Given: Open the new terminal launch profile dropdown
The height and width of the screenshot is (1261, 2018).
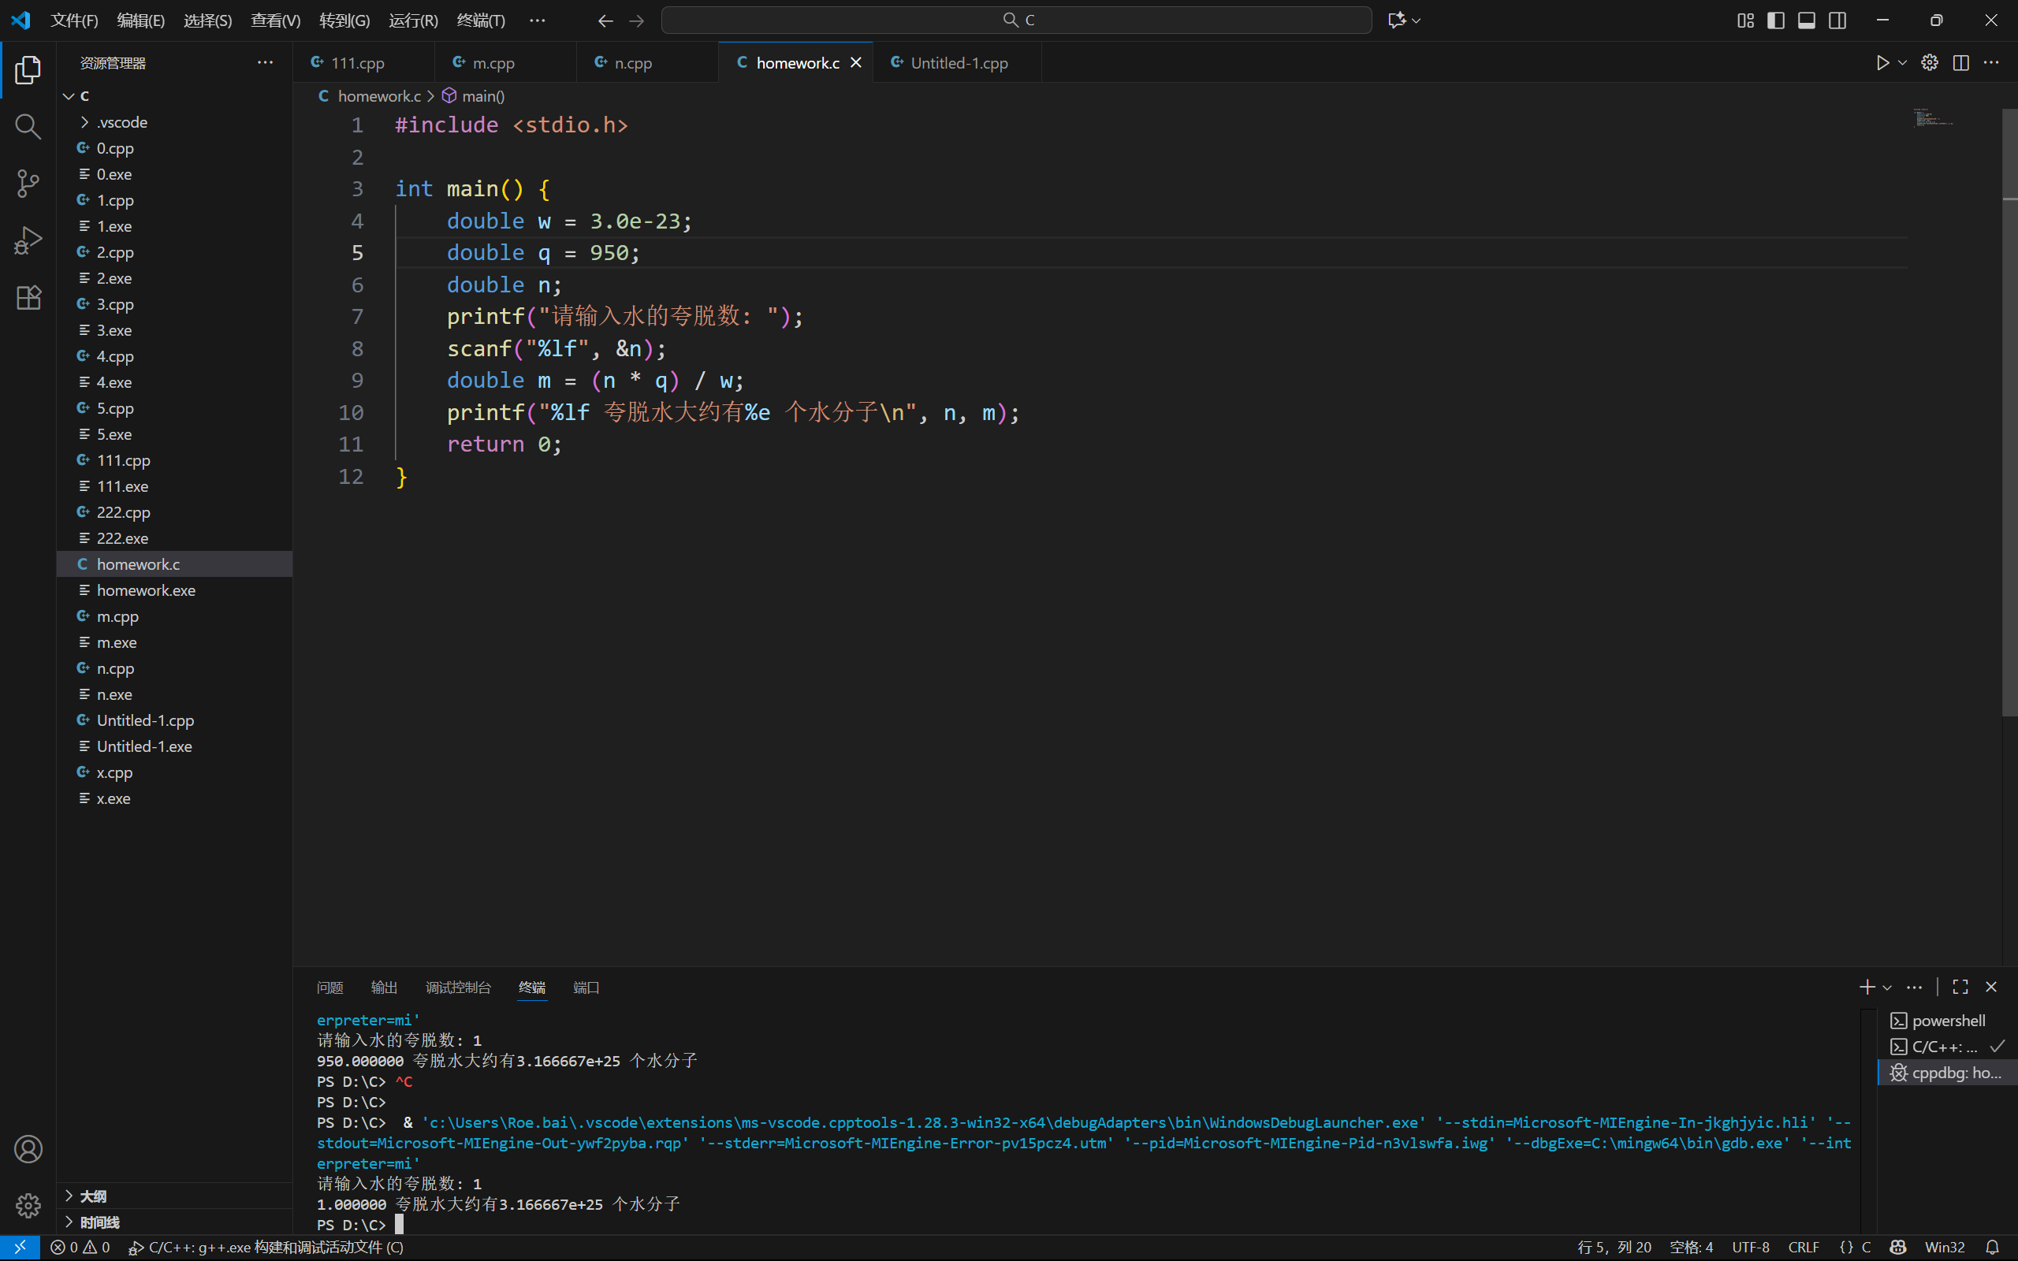Looking at the screenshot, I should (x=1887, y=988).
